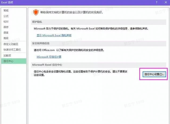The width and height of the screenshot is (170, 124).
Task: Switch to the 加载项 page
Action: [7, 56]
